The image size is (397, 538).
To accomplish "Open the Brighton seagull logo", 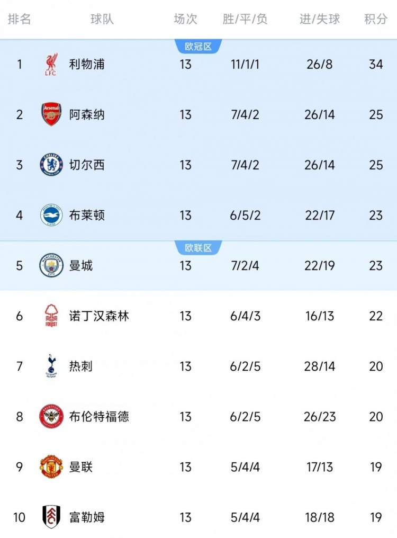I will [x=51, y=215].
